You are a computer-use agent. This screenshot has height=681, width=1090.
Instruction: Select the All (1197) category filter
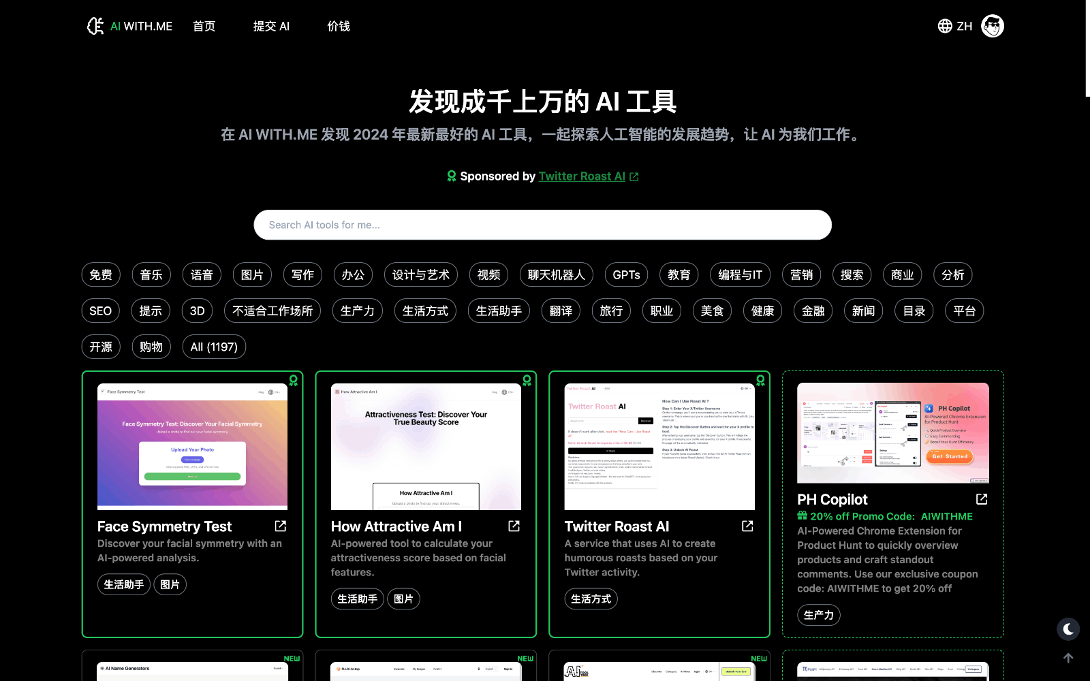click(214, 347)
